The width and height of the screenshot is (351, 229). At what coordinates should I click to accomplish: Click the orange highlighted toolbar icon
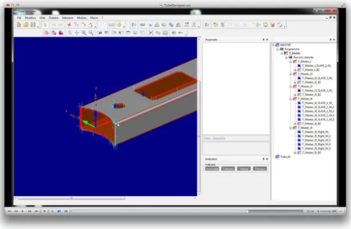tap(119, 24)
